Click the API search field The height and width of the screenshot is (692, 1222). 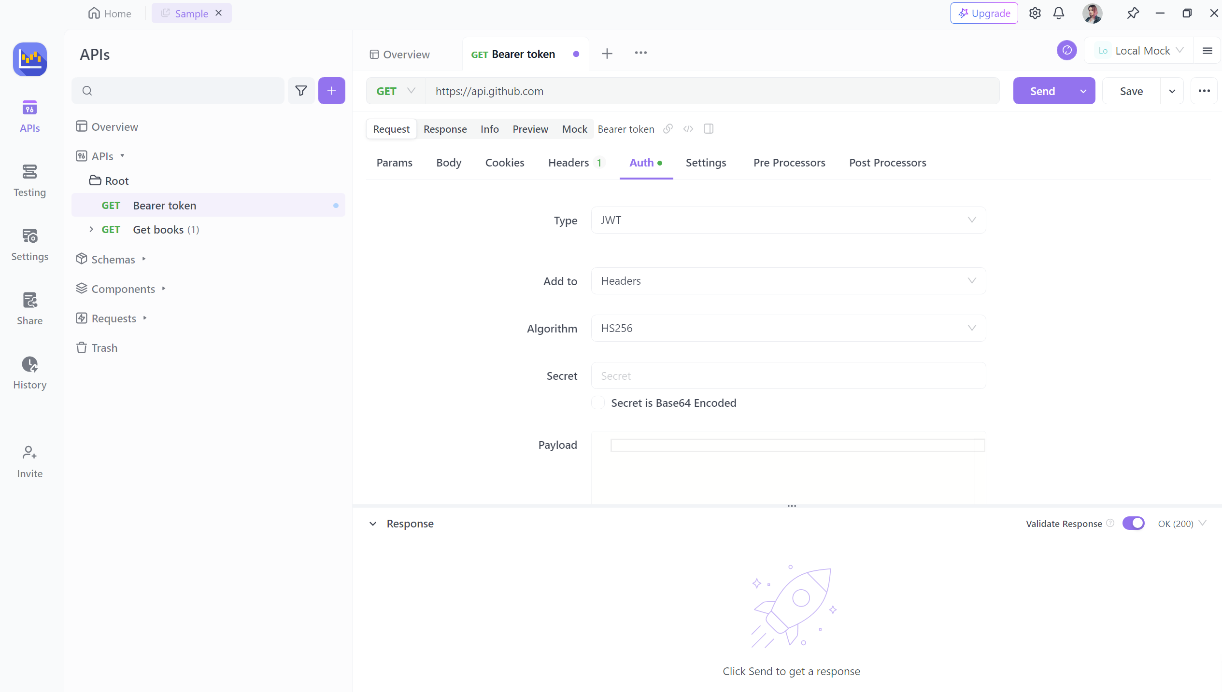178,91
